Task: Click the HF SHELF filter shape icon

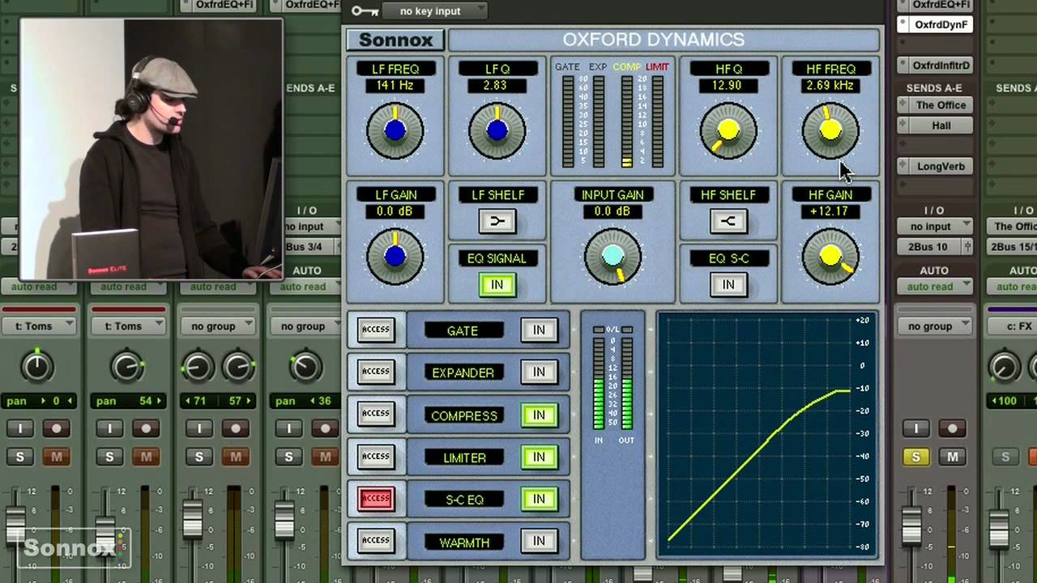Action: point(728,220)
